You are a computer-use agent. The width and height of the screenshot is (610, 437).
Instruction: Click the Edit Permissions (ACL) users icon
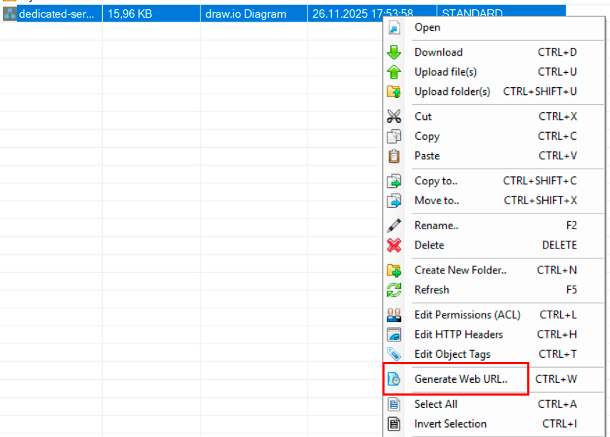click(x=394, y=315)
